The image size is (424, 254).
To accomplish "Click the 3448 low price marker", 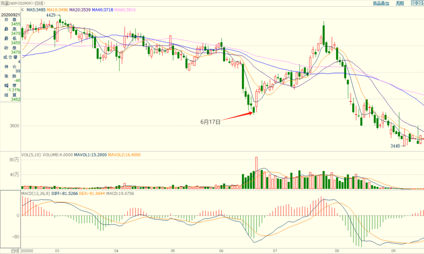I will 395,146.
